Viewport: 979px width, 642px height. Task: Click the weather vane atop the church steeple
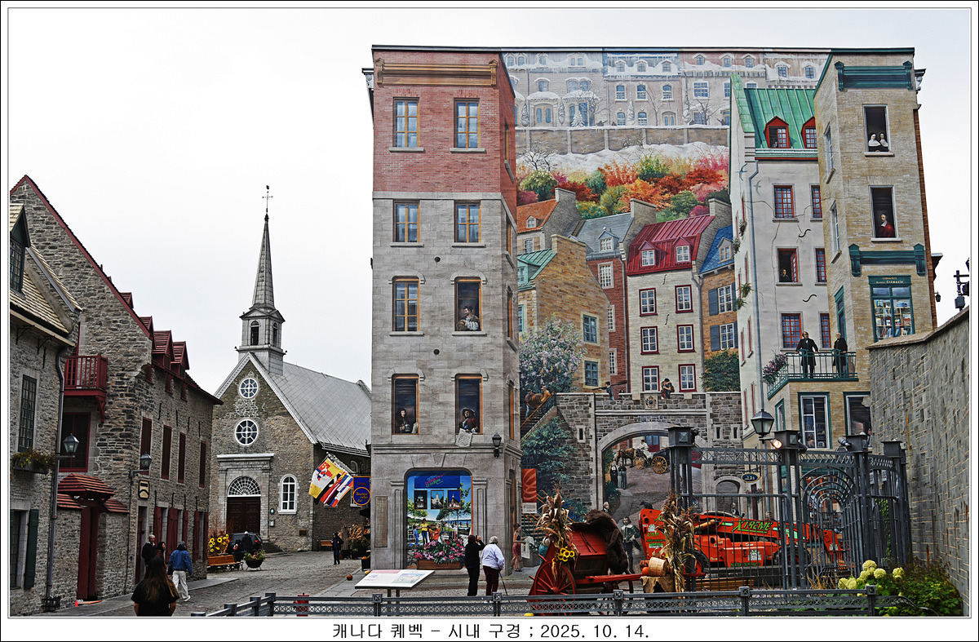pos(267,197)
